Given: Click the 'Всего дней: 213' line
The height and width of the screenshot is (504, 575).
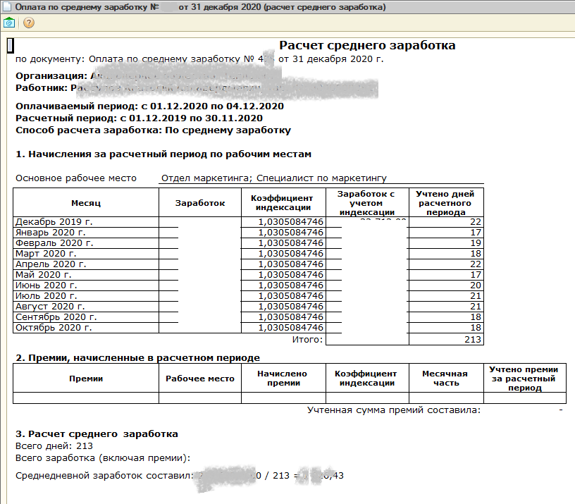Looking at the screenshot, I should pyautogui.click(x=54, y=446).
